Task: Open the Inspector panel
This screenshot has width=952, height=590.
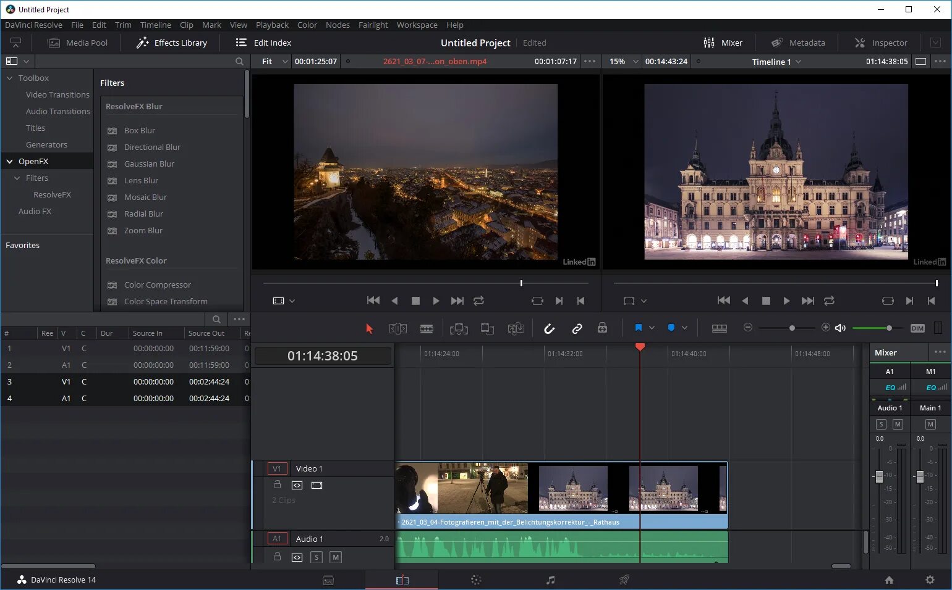Action: [881, 43]
